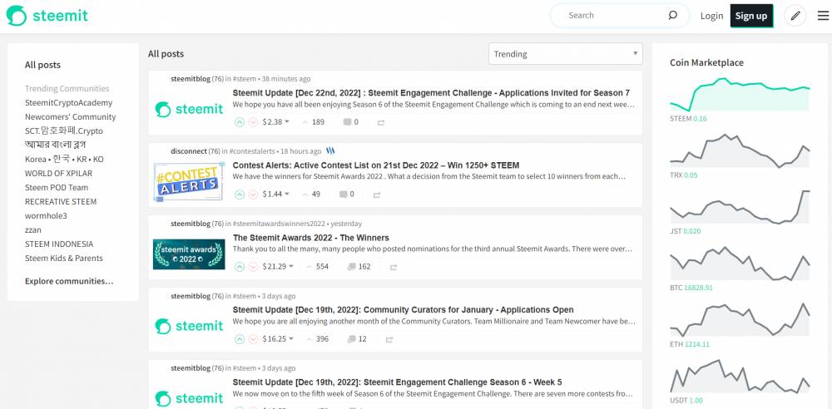Screen dimensions: 832x409
Task: Resteem the Season 7 Applications post
Action: tap(380, 122)
